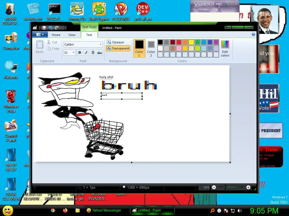
Task: Open the 2PACAL command prompt shortcut
Action: [x=55, y=11]
